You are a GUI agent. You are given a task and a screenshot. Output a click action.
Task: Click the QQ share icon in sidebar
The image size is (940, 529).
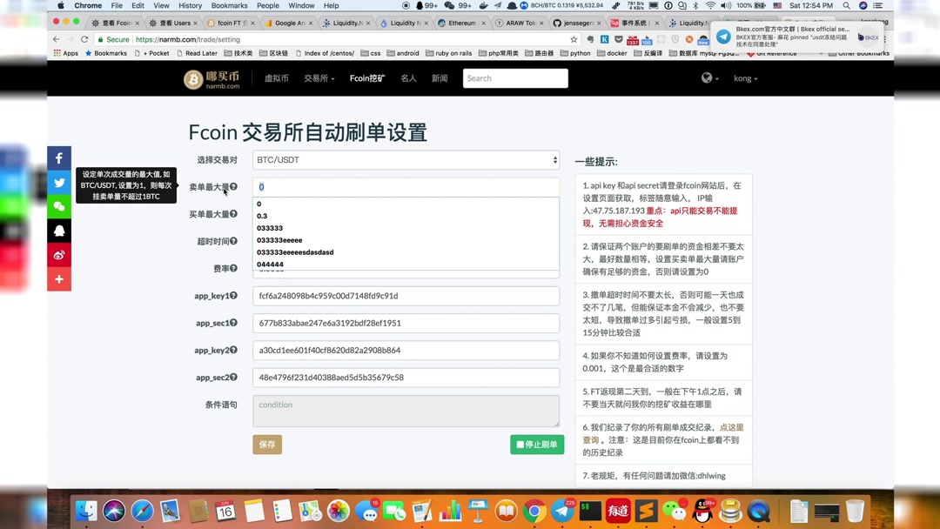coord(58,231)
